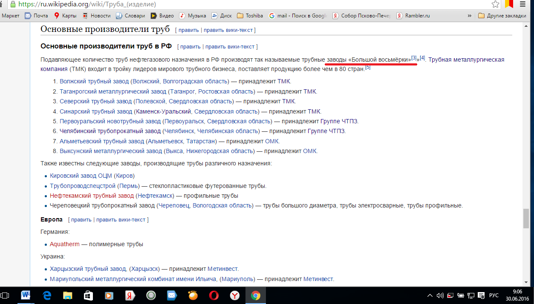This screenshot has width=534, height=304.
Task: Open the Таганрогский металлургический завод link
Action: click(x=113, y=91)
